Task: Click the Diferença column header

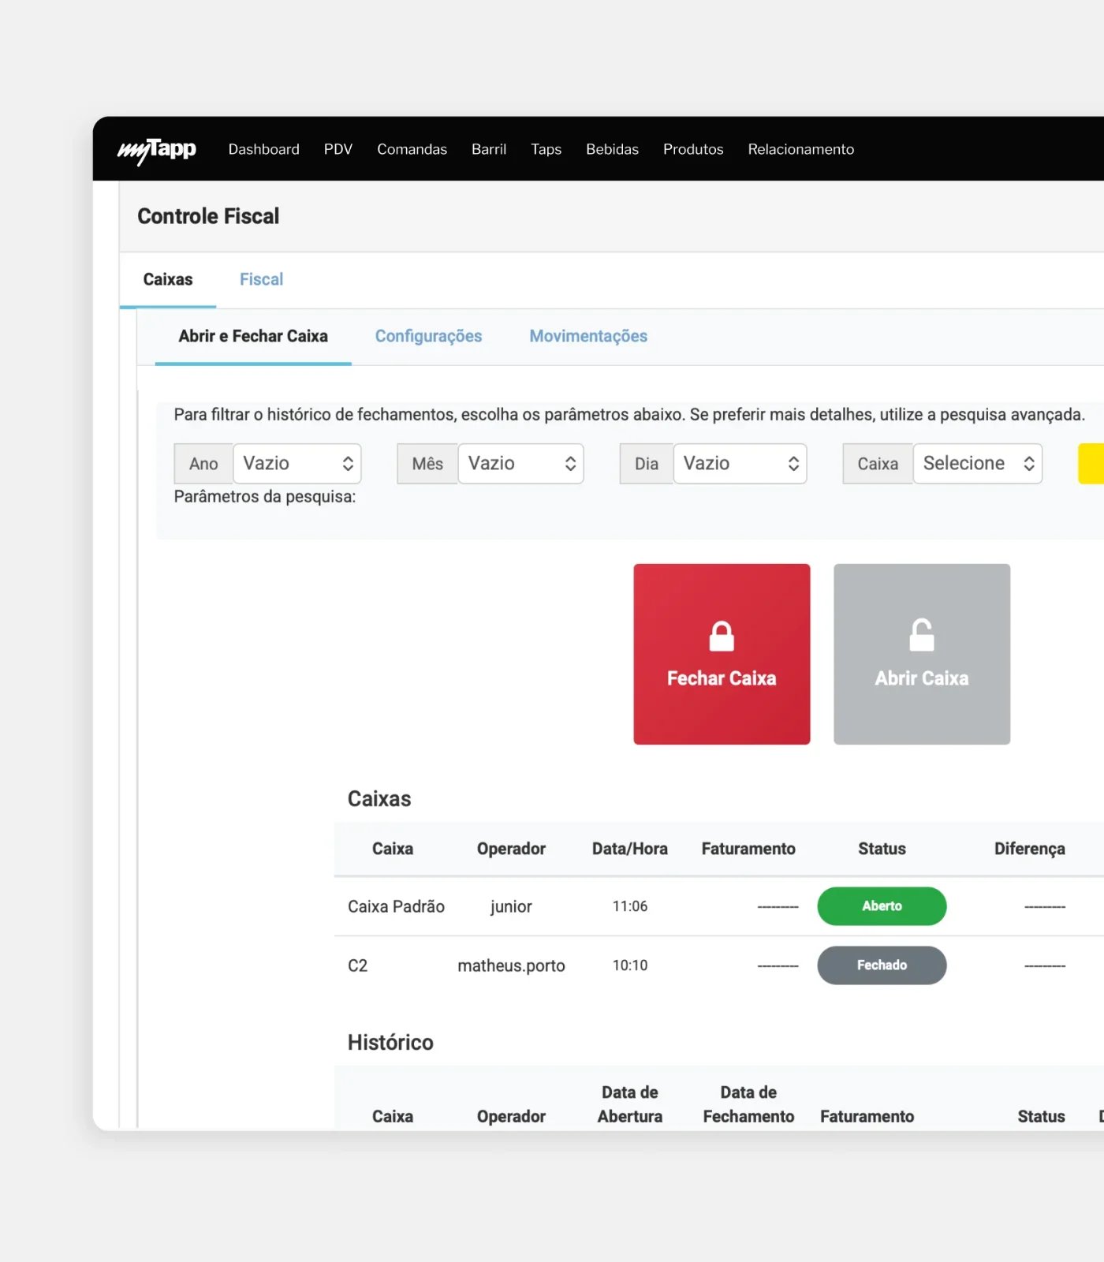Action: pyautogui.click(x=1029, y=849)
